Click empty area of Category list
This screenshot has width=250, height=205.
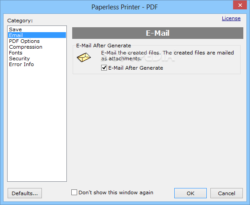point(37,125)
